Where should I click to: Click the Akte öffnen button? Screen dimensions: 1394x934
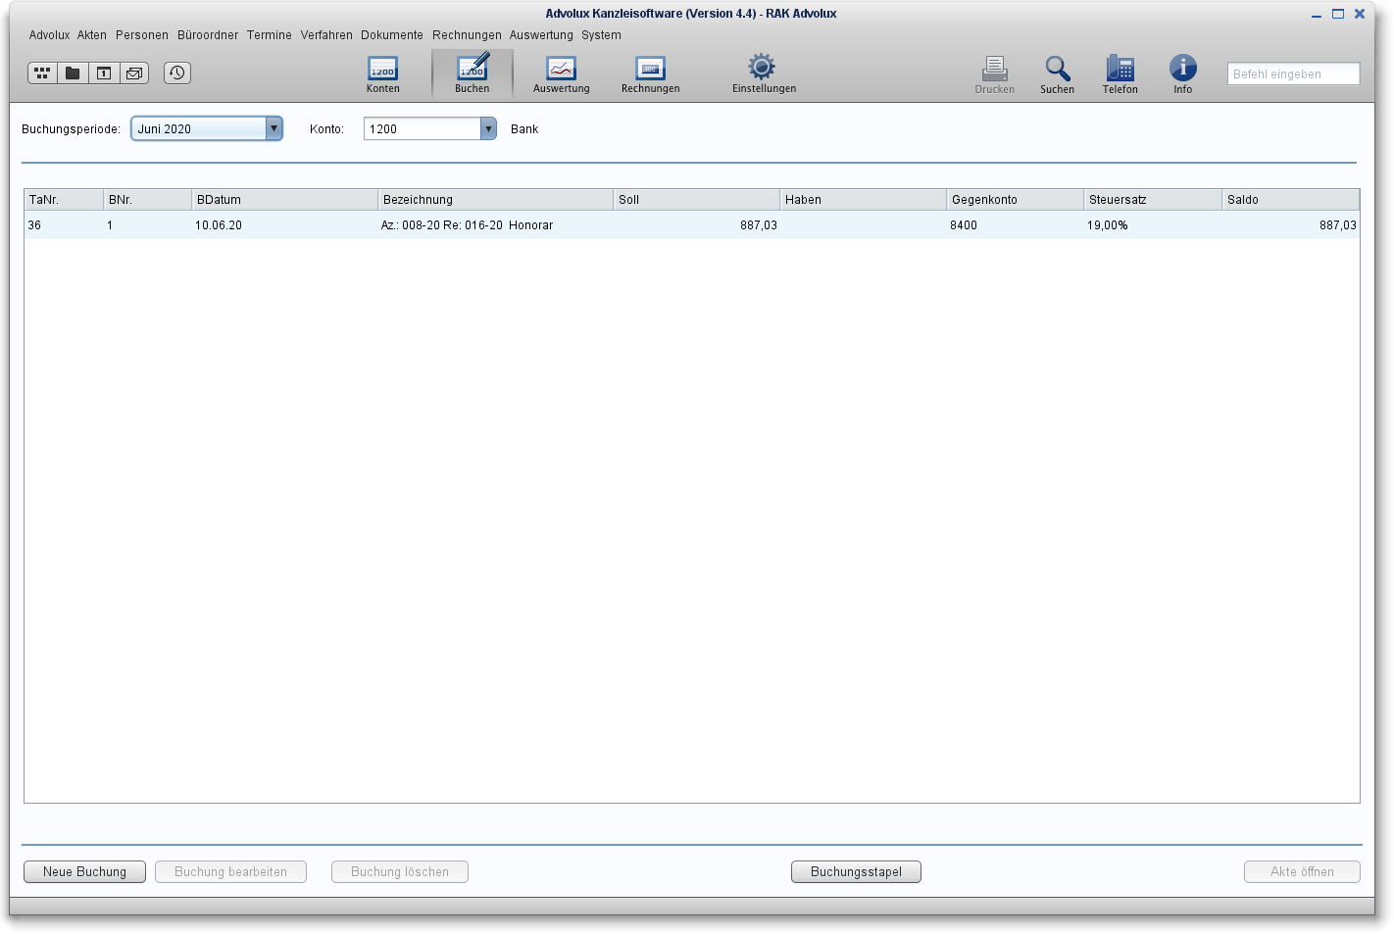[1302, 871]
